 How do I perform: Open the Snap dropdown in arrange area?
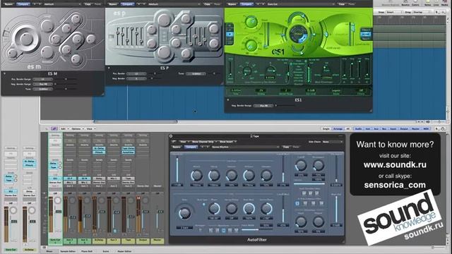pos(394,13)
